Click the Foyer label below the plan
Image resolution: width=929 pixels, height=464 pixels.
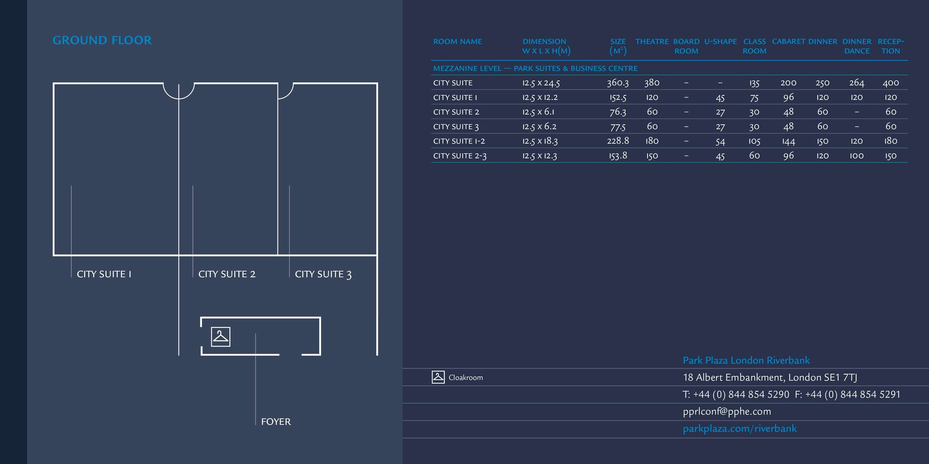[x=275, y=421]
